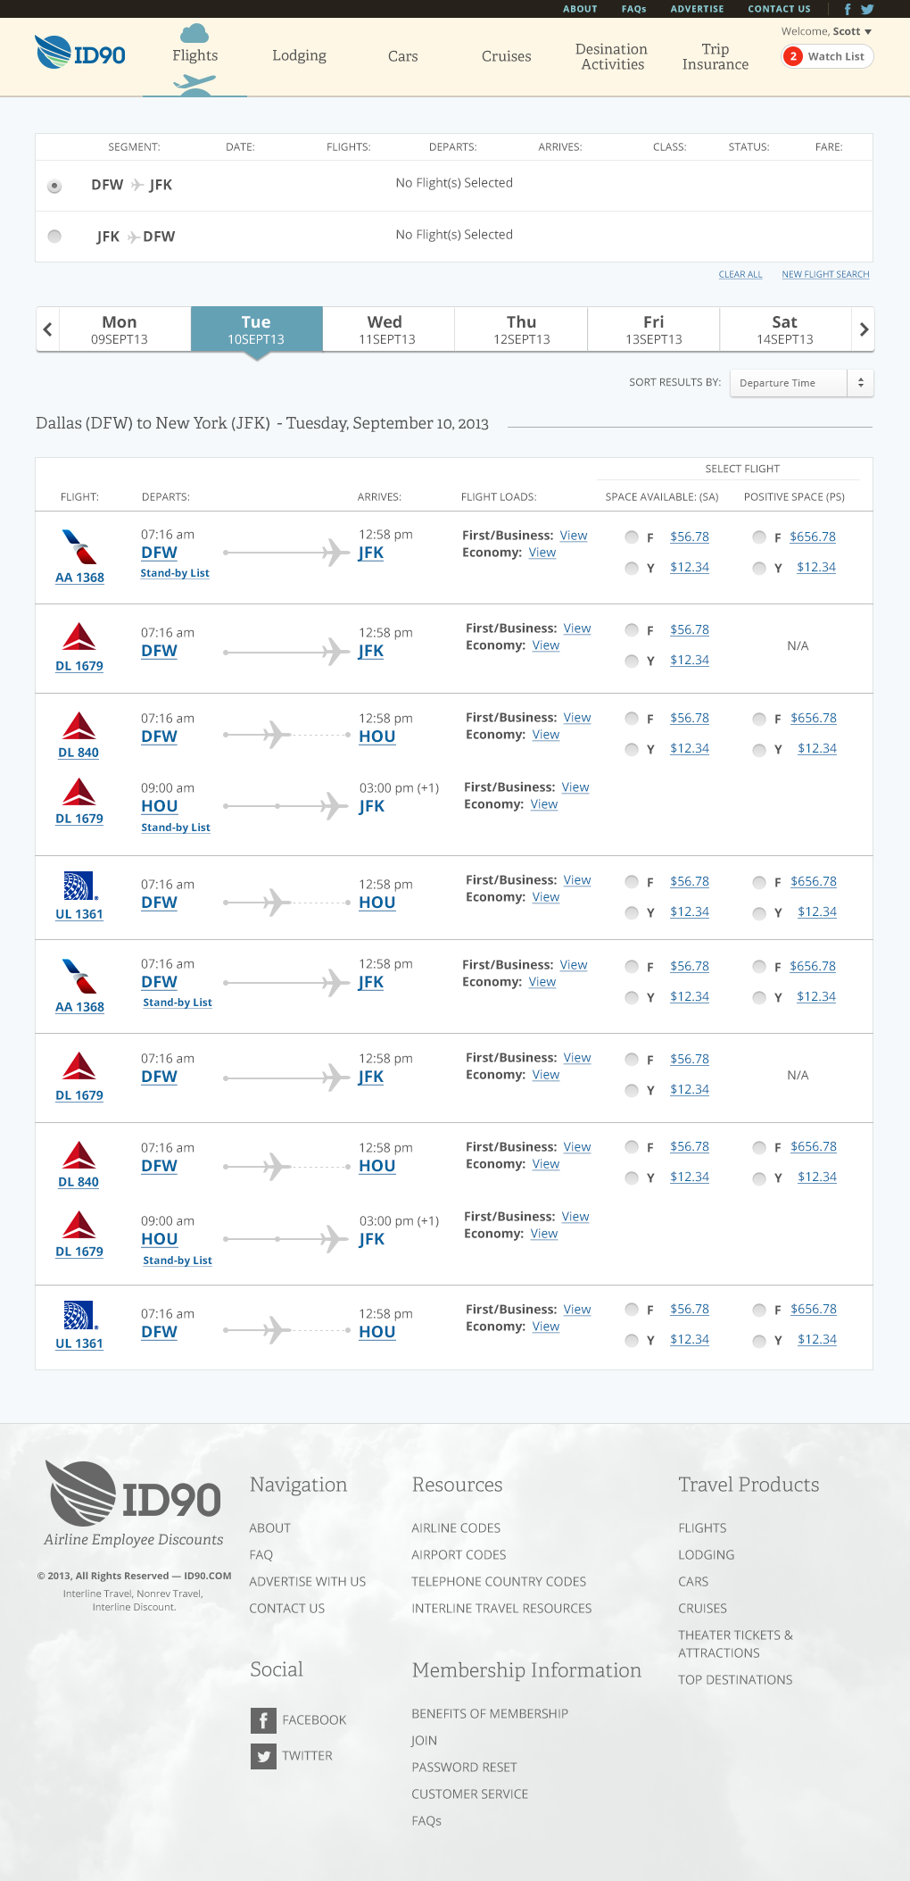The image size is (910, 1881).
Task: Switch to Wed 11SEPT13 date tab
Action: 387,329
